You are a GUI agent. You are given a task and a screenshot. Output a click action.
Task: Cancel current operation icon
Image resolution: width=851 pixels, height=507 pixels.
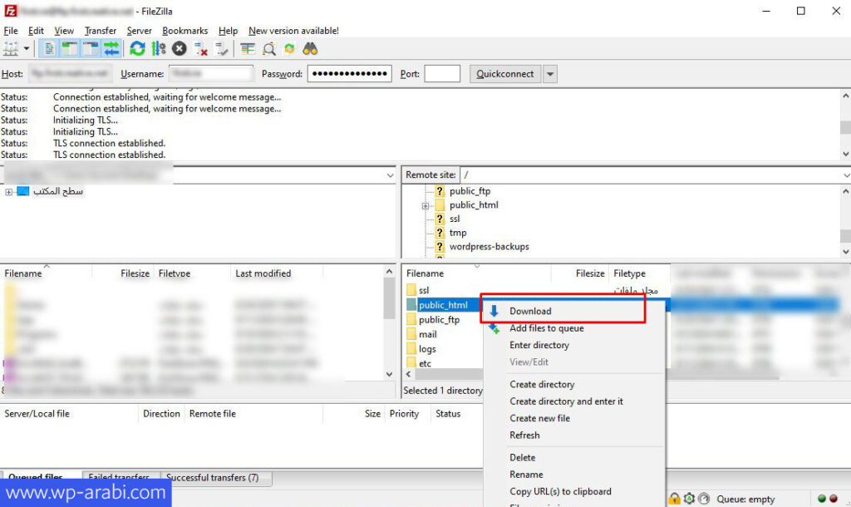click(180, 49)
